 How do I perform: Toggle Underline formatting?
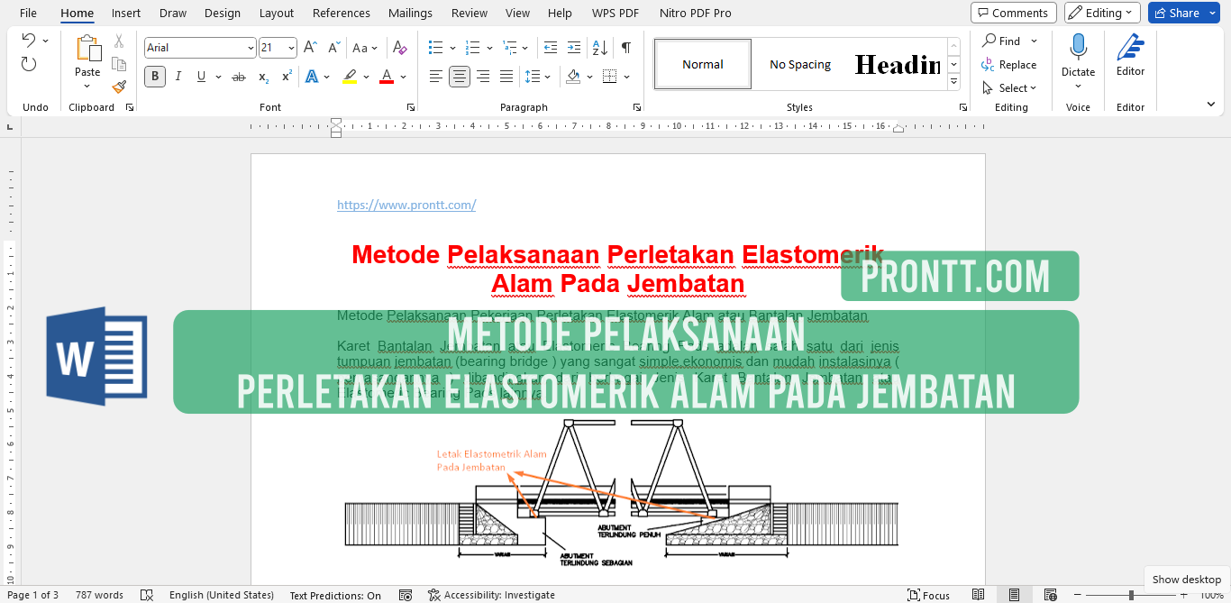tap(201, 77)
